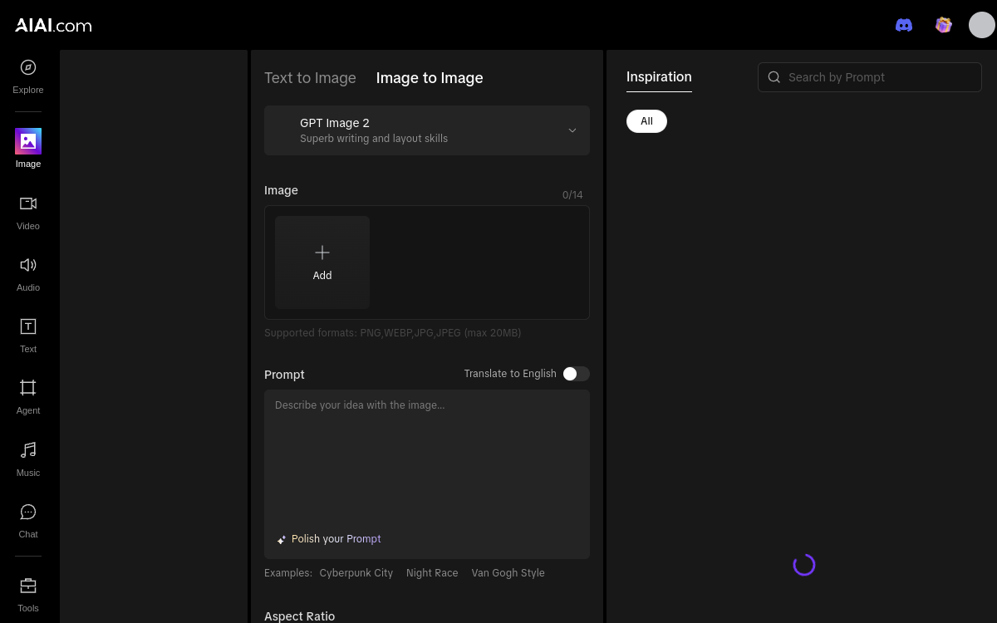The width and height of the screenshot is (997, 623).
Task: Select the Video icon in sidebar
Action: [28, 204]
